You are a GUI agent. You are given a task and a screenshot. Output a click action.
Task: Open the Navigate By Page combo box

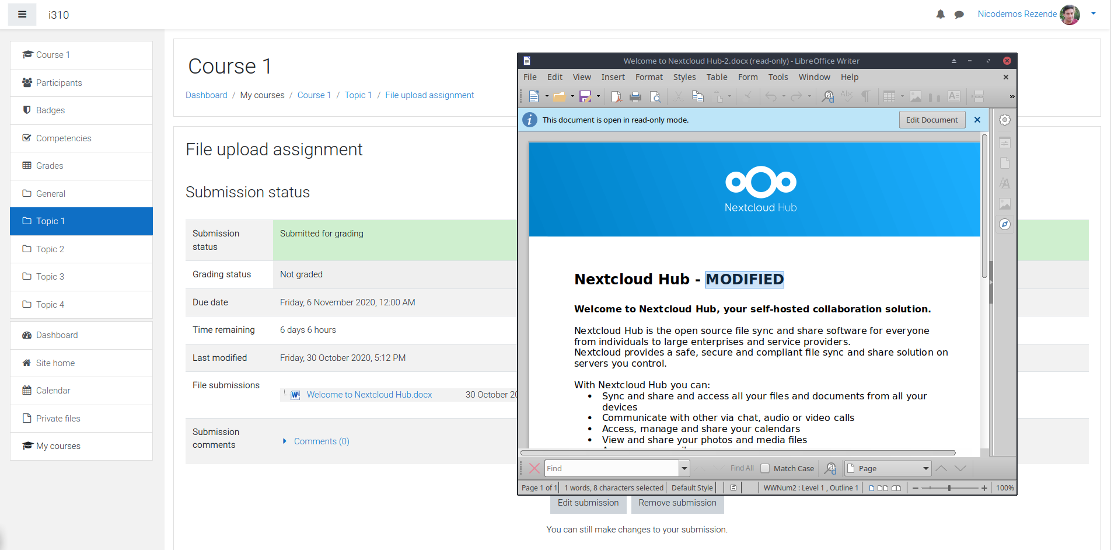(888, 468)
